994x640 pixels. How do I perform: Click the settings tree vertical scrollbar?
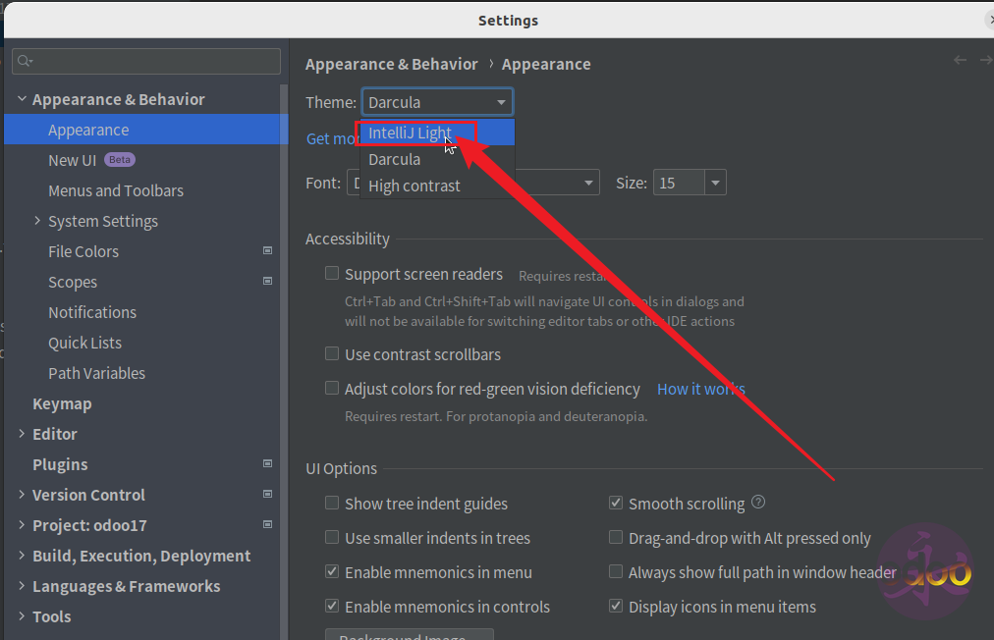(x=284, y=361)
